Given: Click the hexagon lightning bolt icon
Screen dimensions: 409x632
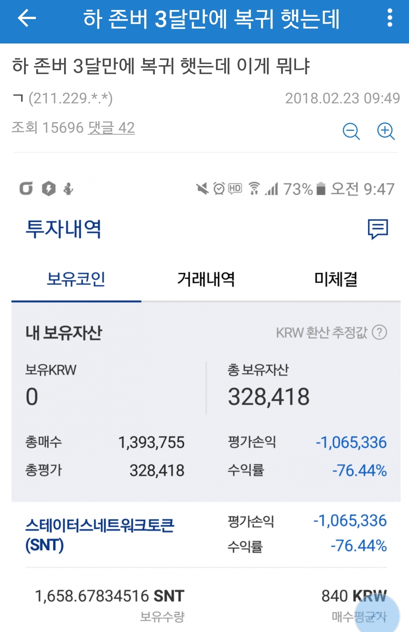Looking at the screenshot, I should pos(48,188).
